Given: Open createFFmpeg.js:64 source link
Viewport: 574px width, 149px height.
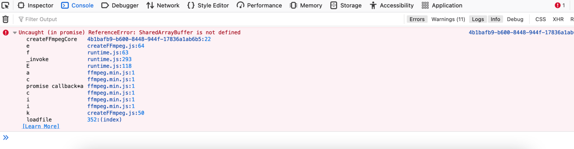Looking at the screenshot, I should pyautogui.click(x=116, y=46).
